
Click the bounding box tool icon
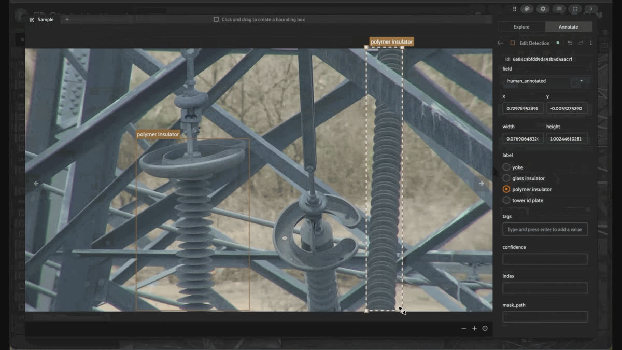click(216, 19)
